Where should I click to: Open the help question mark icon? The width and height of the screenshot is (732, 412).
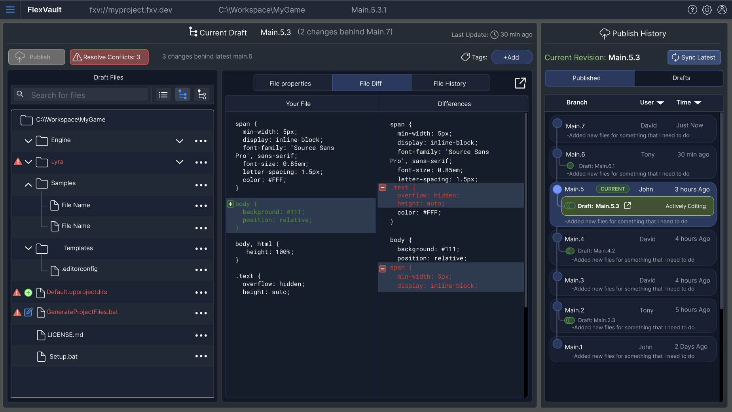(x=692, y=10)
